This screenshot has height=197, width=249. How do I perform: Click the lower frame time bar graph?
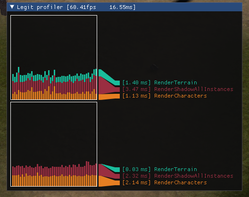(54, 144)
